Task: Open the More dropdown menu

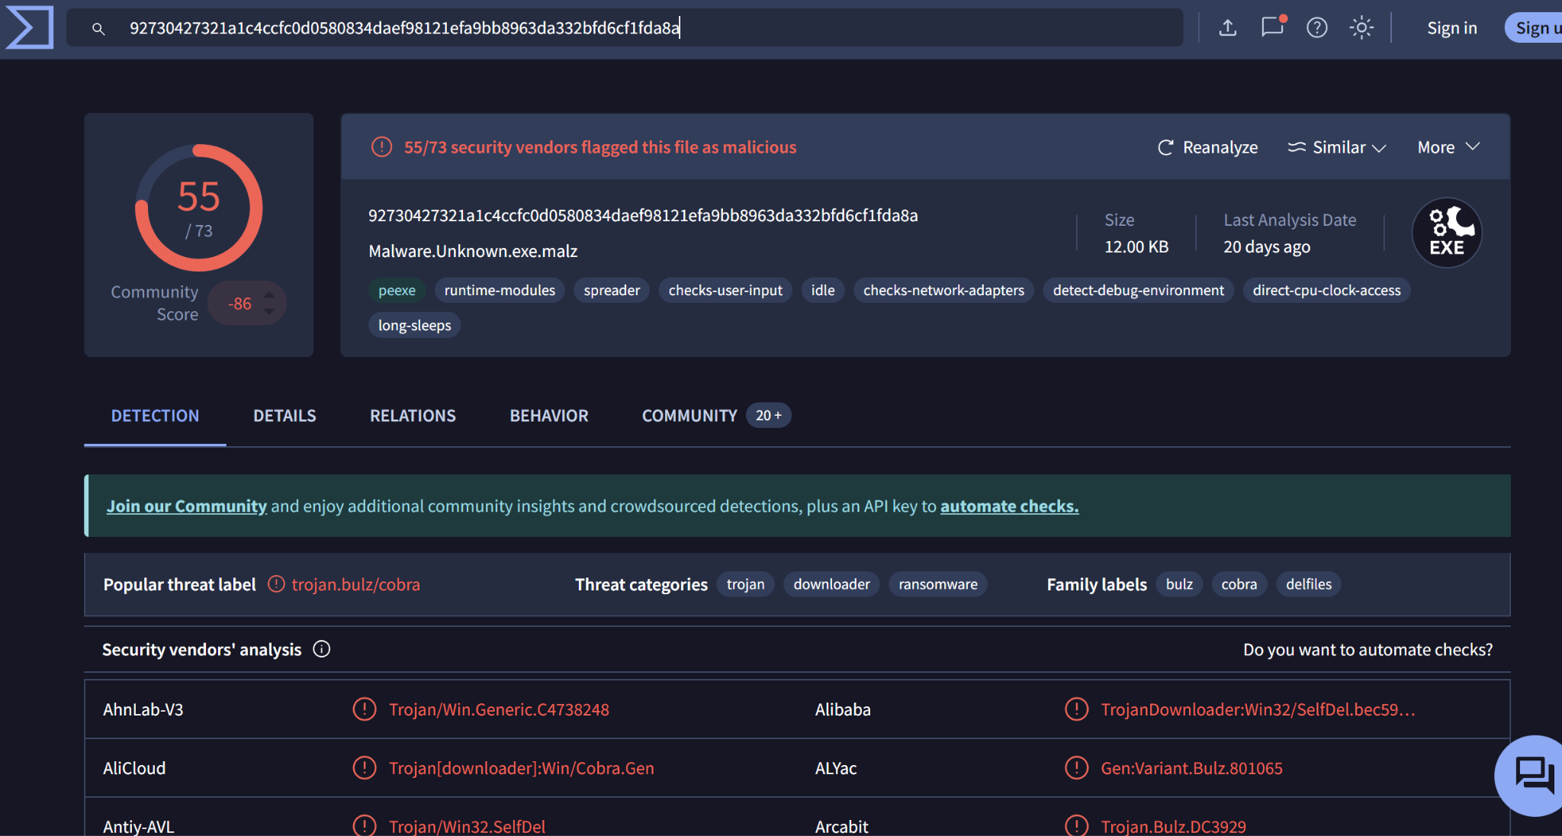Action: [1448, 147]
